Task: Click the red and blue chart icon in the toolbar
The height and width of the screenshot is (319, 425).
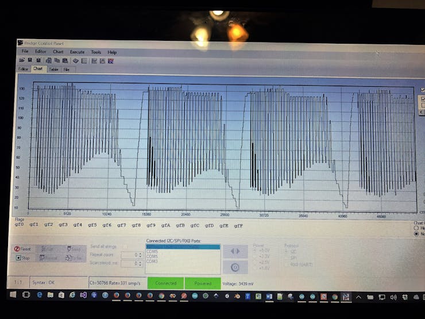Action: pyautogui.click(x=111, y=61)
